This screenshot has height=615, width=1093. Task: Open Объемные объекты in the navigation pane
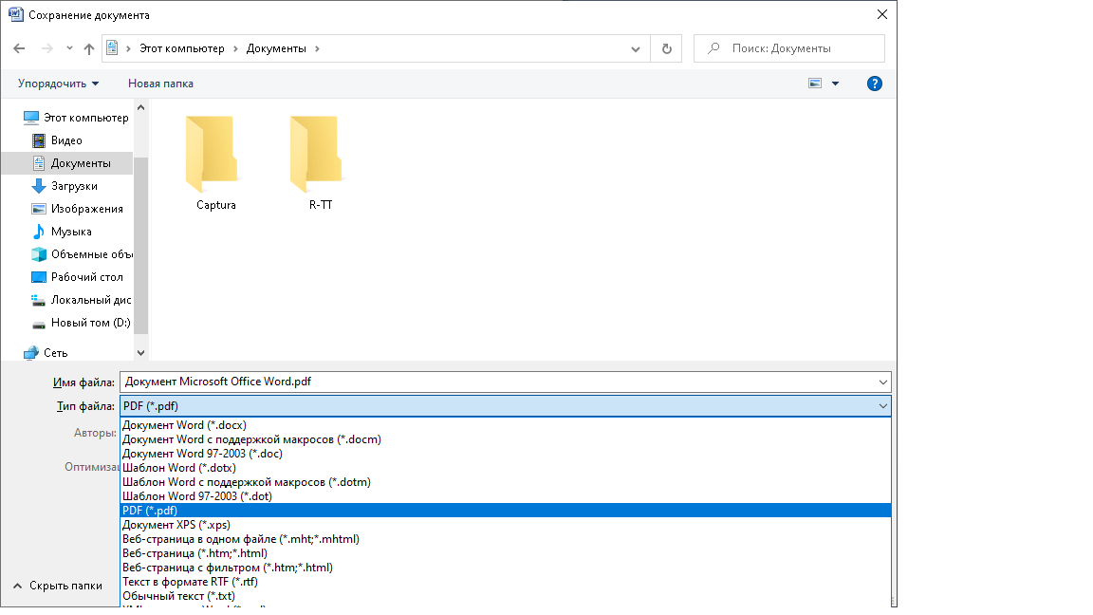pos(82,254)
